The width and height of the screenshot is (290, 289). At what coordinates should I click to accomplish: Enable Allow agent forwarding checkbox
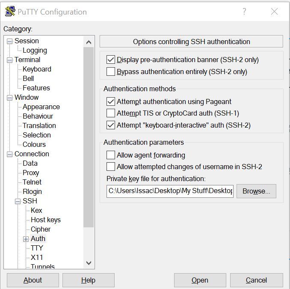(x=111, y=155)
